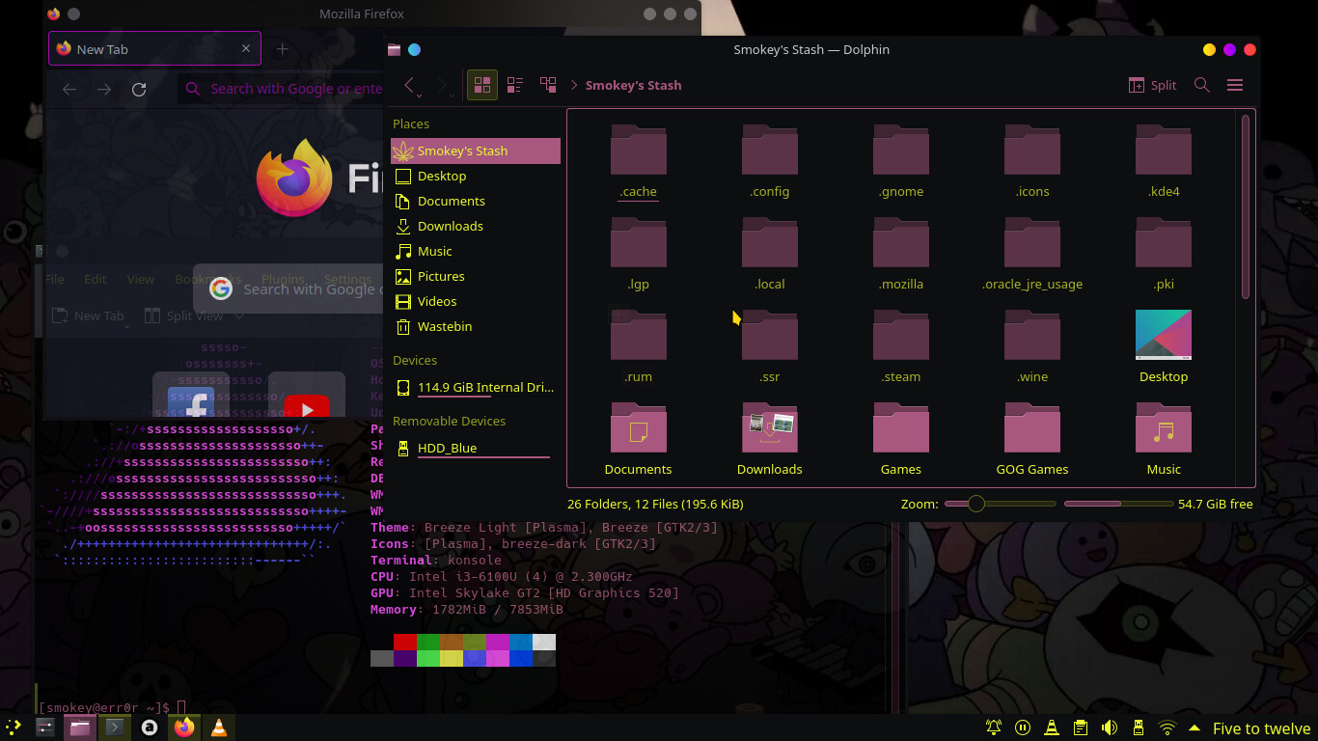Click Dolphin file view vertical scrollbar

(1245, 206)
